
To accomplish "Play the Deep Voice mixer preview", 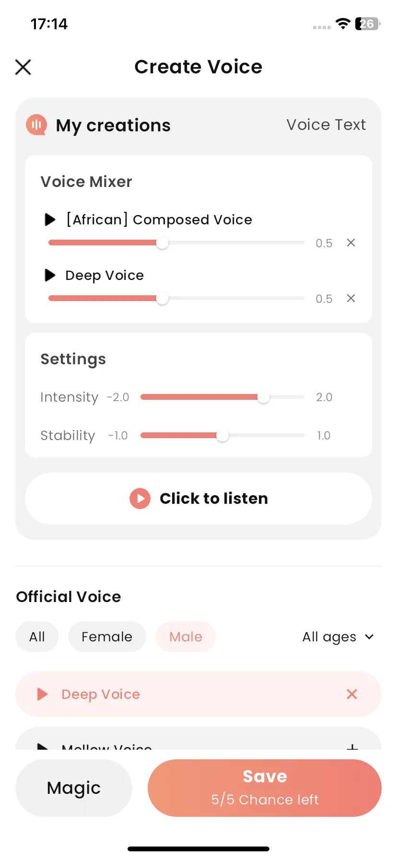I will (x=50, y=275).
